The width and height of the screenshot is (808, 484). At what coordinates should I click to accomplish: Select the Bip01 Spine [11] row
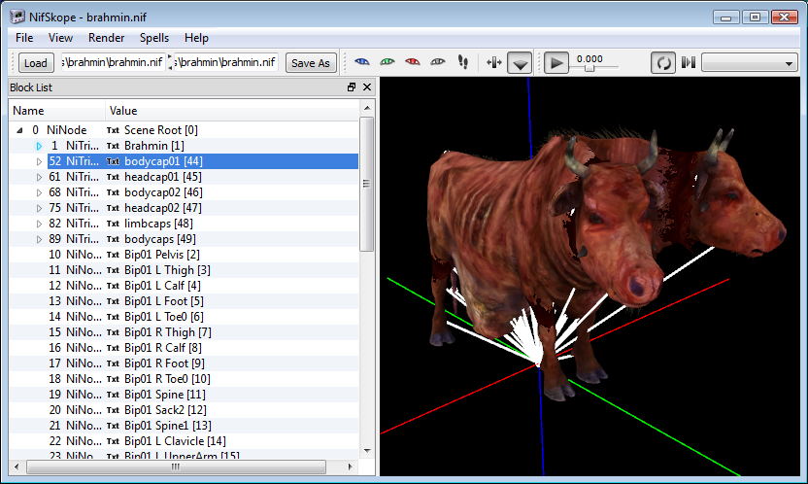click(x=184, y=395)
